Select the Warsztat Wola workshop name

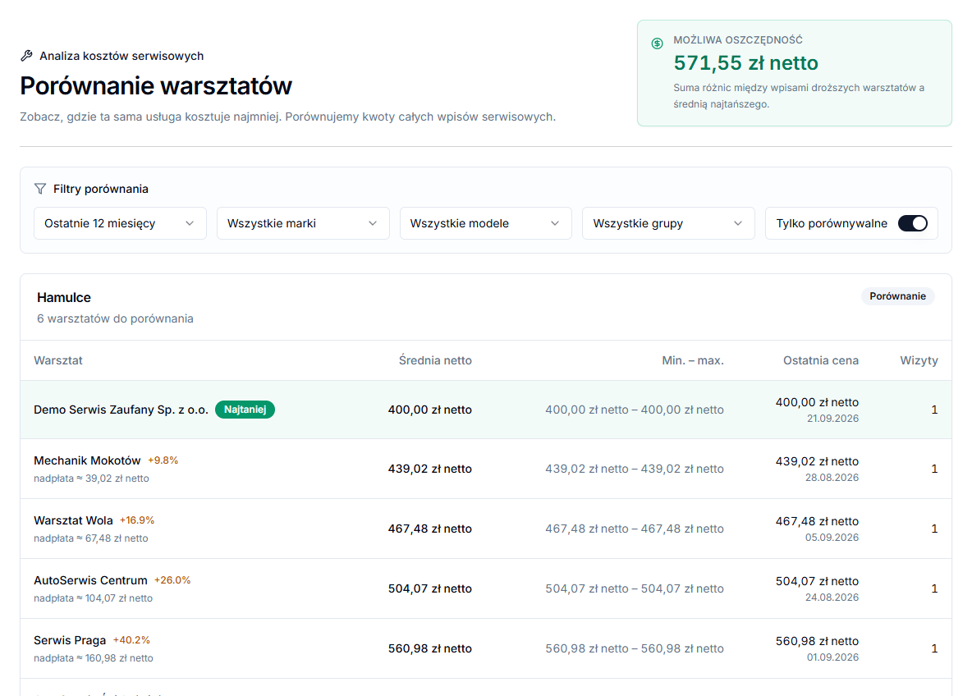73,520
